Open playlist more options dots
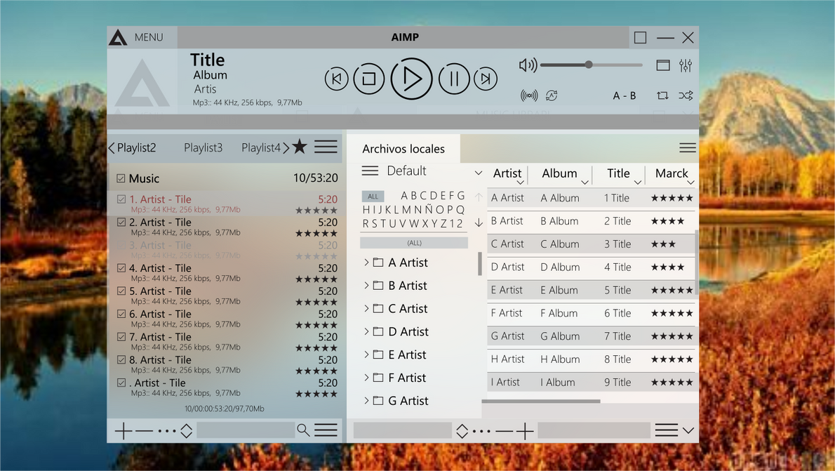 (x=167, y=430)
